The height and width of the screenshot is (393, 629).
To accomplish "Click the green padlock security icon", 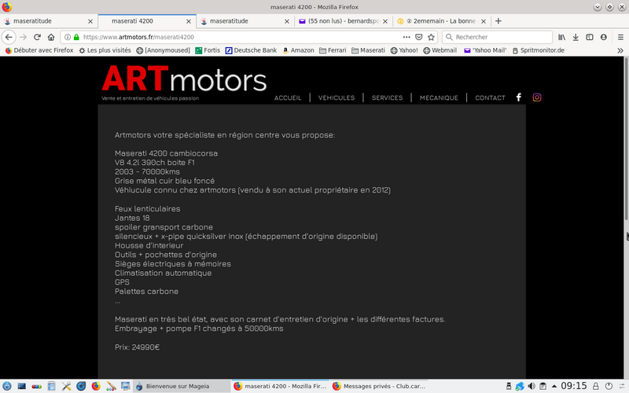I will tap(76, 37).
